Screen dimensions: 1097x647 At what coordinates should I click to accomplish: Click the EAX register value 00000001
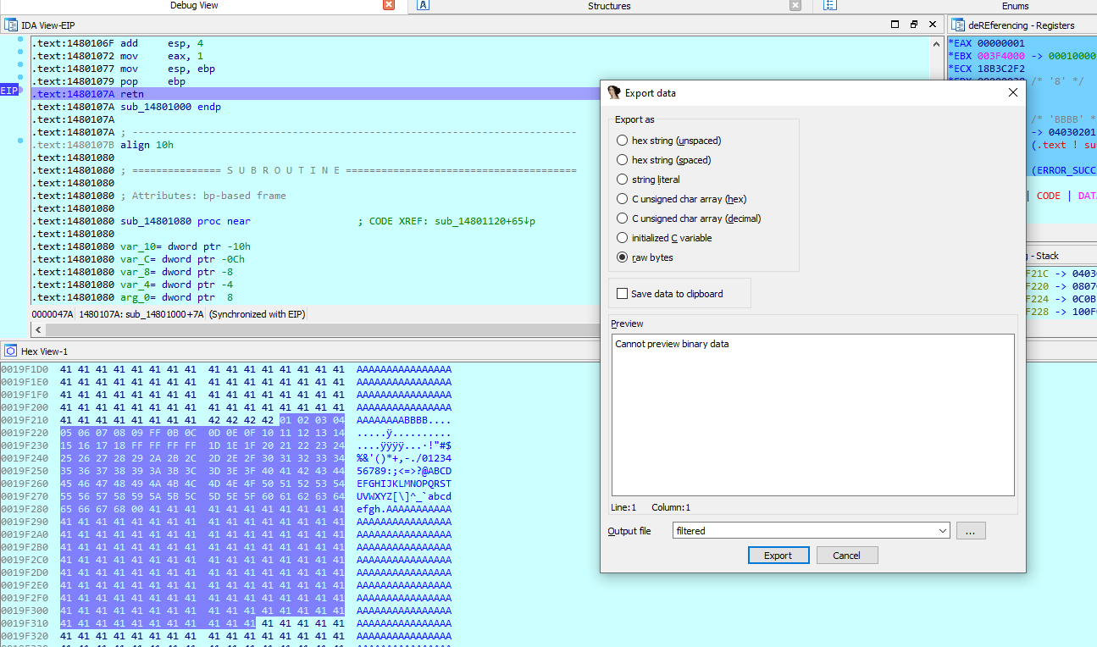click(x=1000, y=43)
